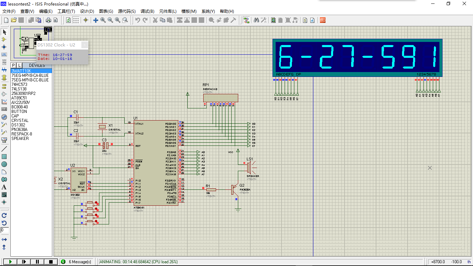Click P pick devices button
473x266 pixels.
pyautogui.click(x=14, y=65)
